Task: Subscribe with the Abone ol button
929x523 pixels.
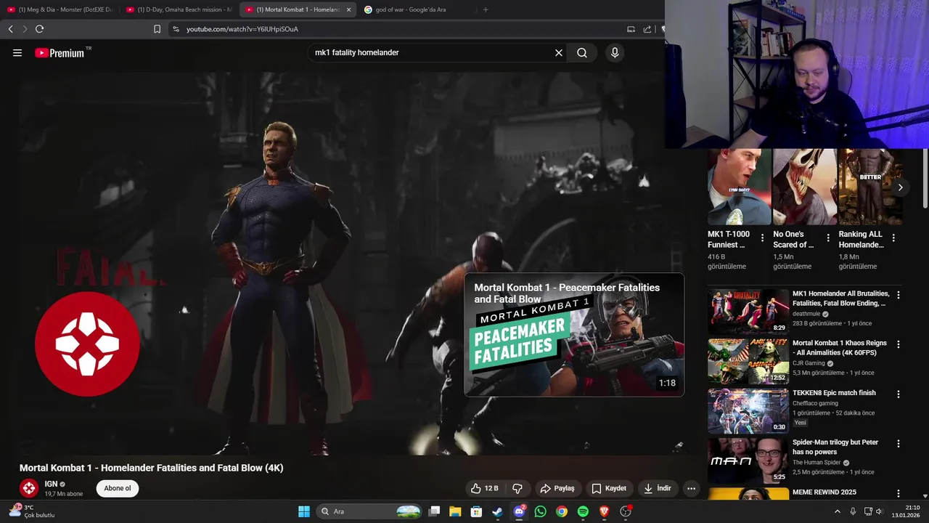Action: tap(118, 488)
